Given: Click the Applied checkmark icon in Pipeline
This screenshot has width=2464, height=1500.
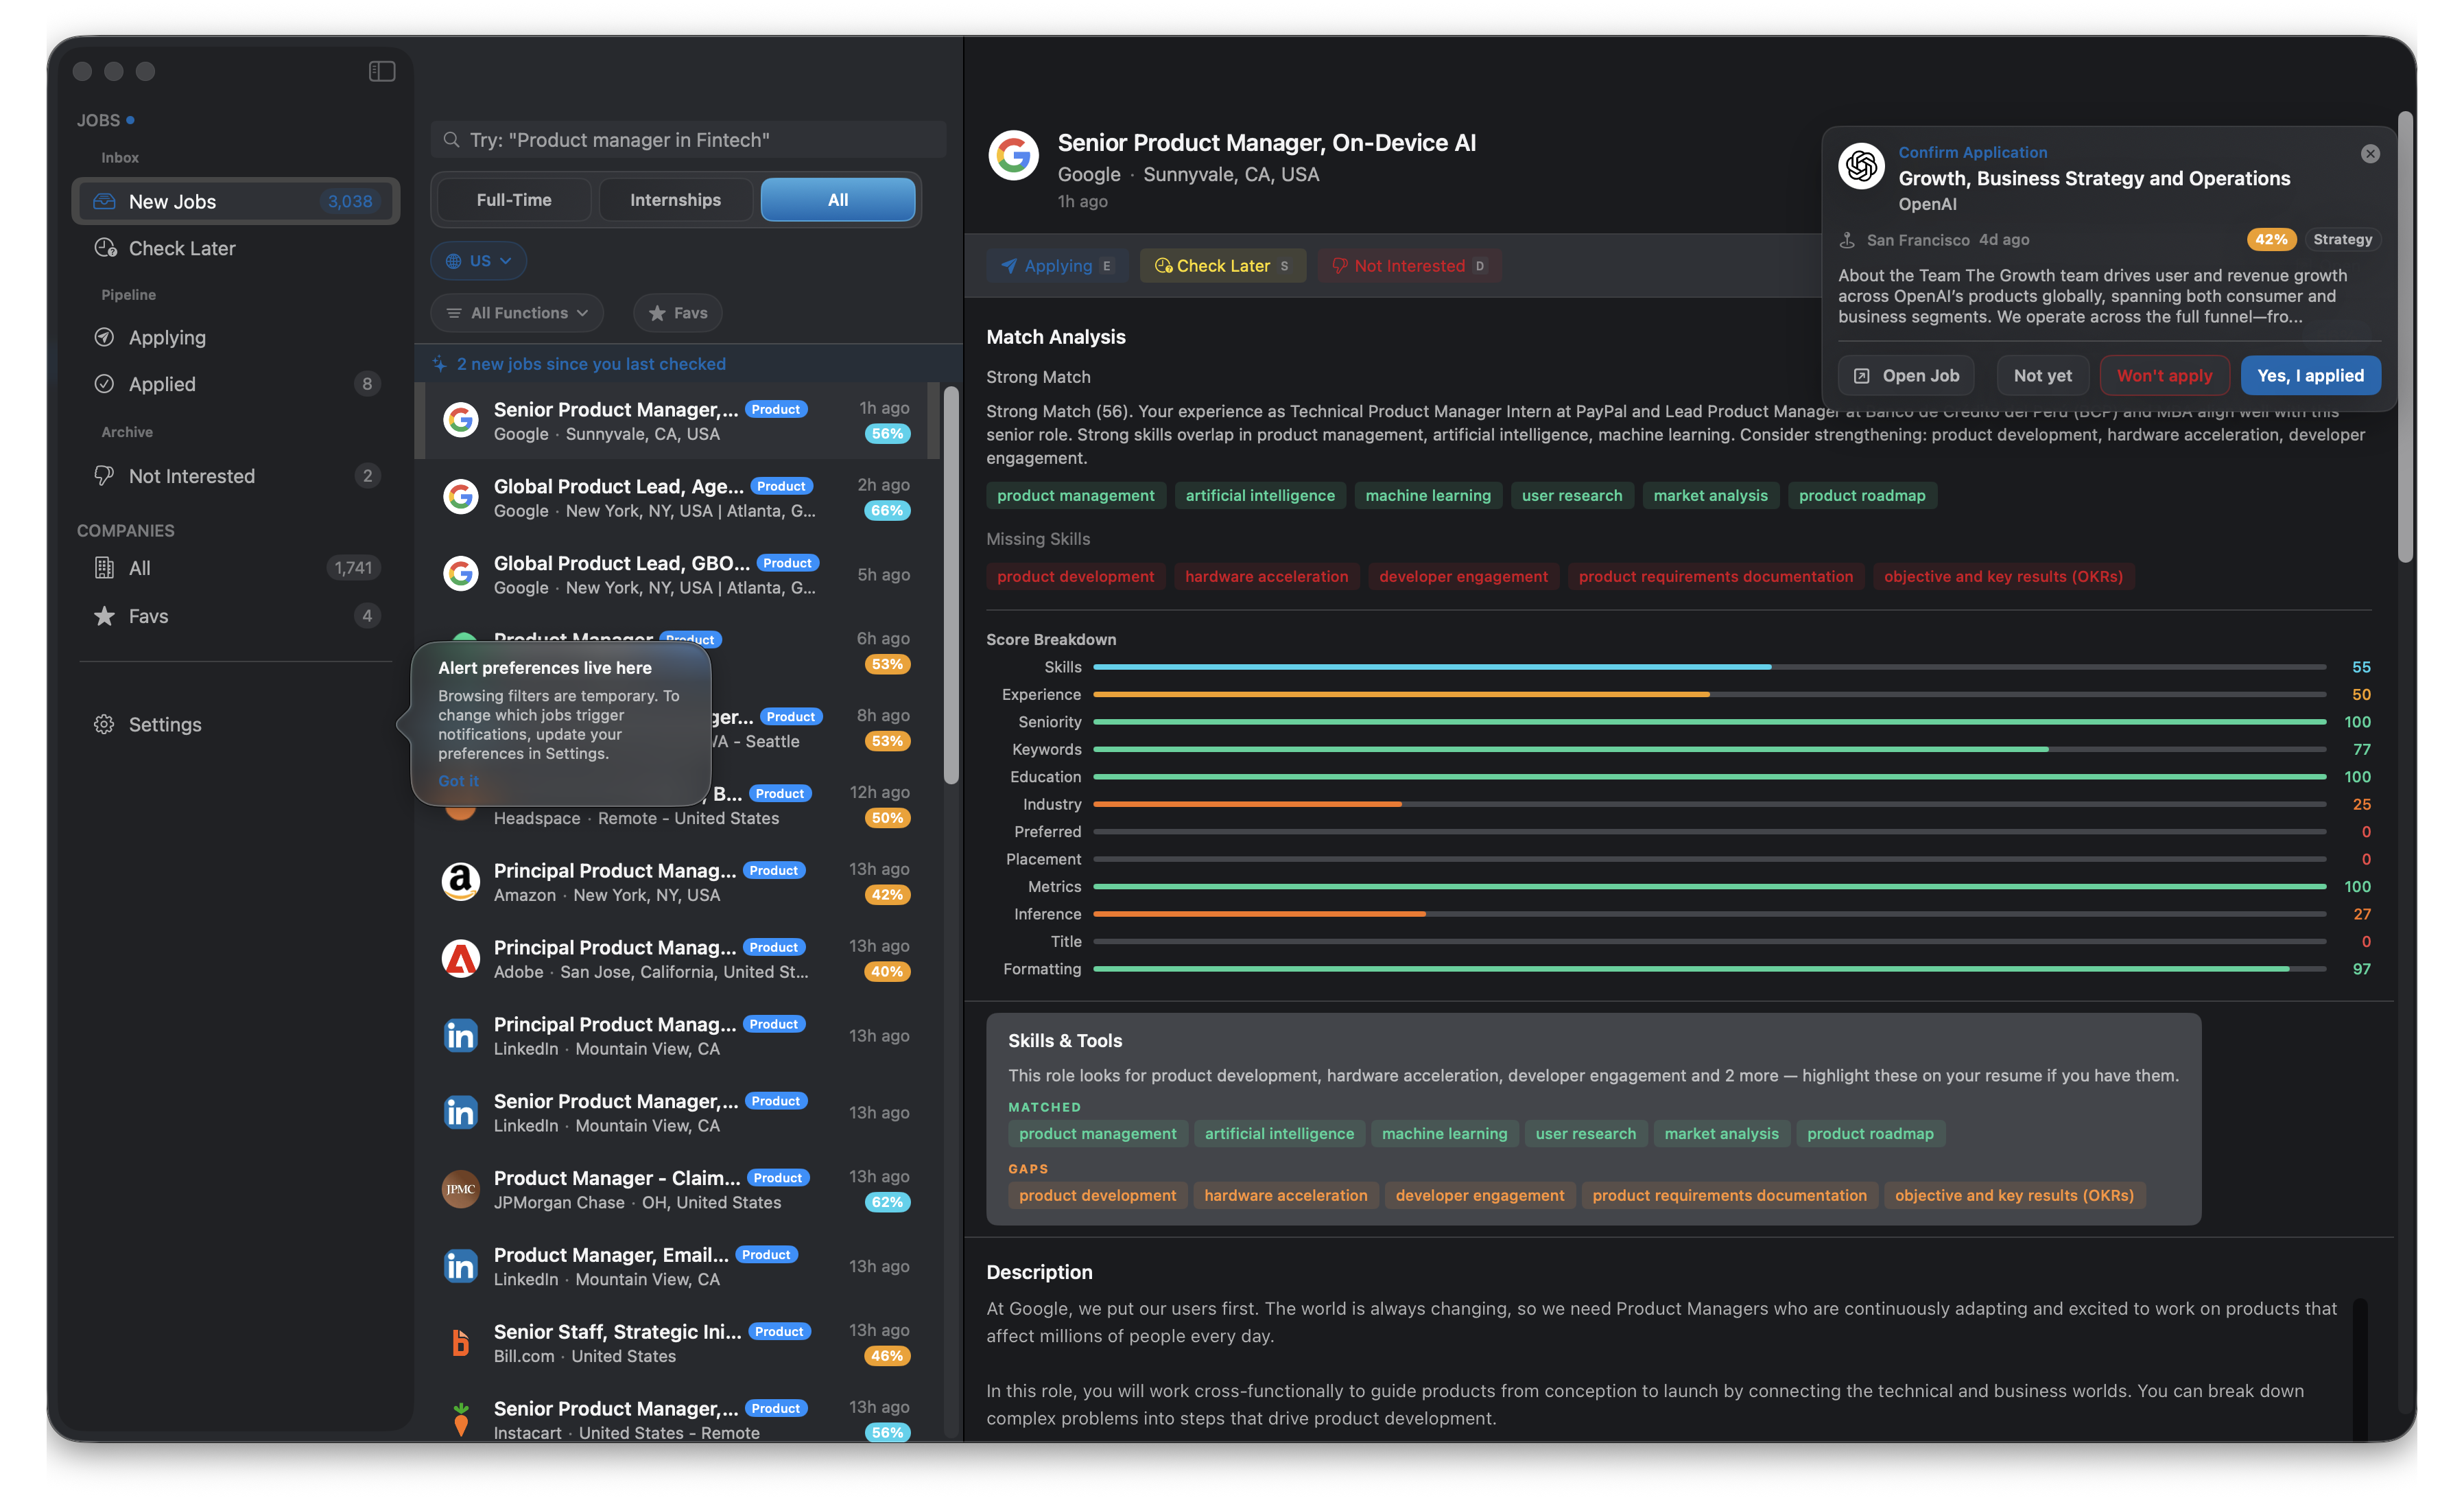Looking at the screenshot, I should (104, 384).
